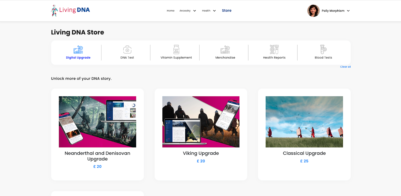
Task: Click the Living DNA logo
Action: coord(70,10)
